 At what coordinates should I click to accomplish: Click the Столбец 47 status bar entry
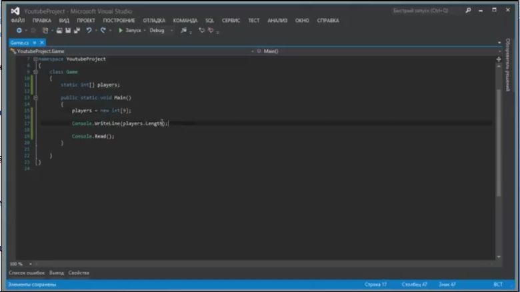click(x=414, y=285)
